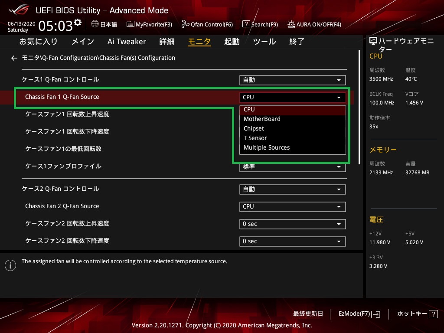Select Chassis Fan 2 Q-Fan Source label

point(62,206)
